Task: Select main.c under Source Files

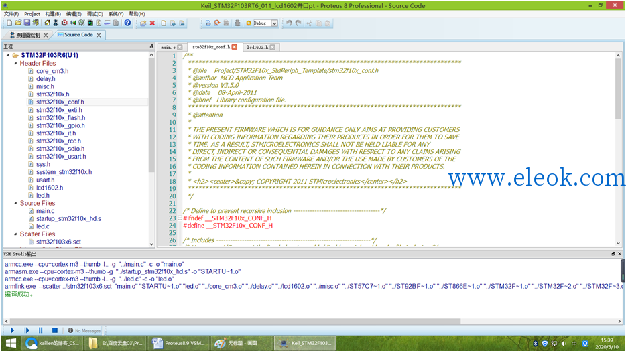Action: (x=45, y=211)
